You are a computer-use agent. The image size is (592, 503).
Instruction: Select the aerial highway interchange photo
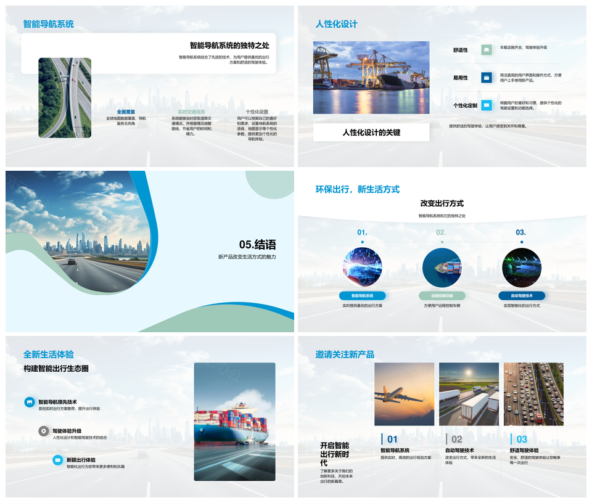click(65, 97)
